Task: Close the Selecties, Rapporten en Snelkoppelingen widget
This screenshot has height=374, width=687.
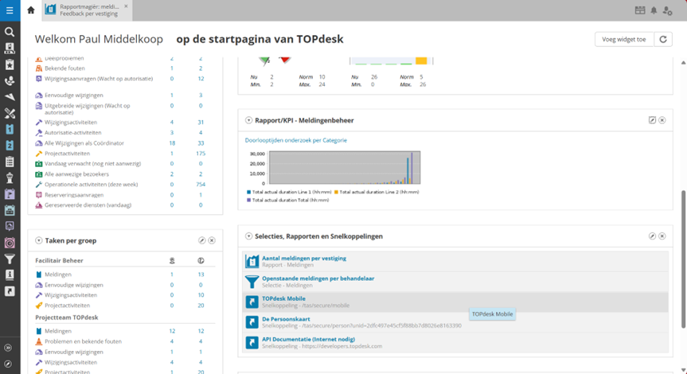Action: click(662, 236)
